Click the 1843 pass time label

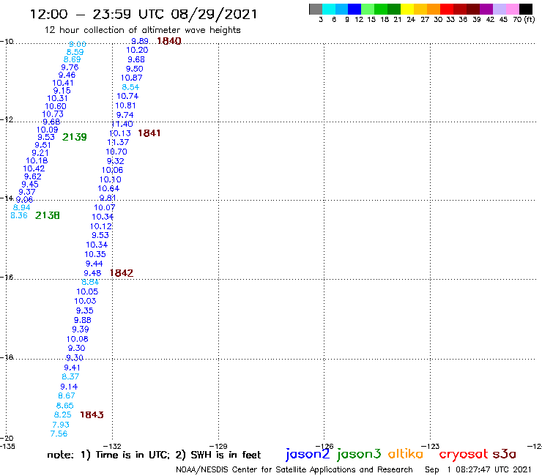click(92, 414)
